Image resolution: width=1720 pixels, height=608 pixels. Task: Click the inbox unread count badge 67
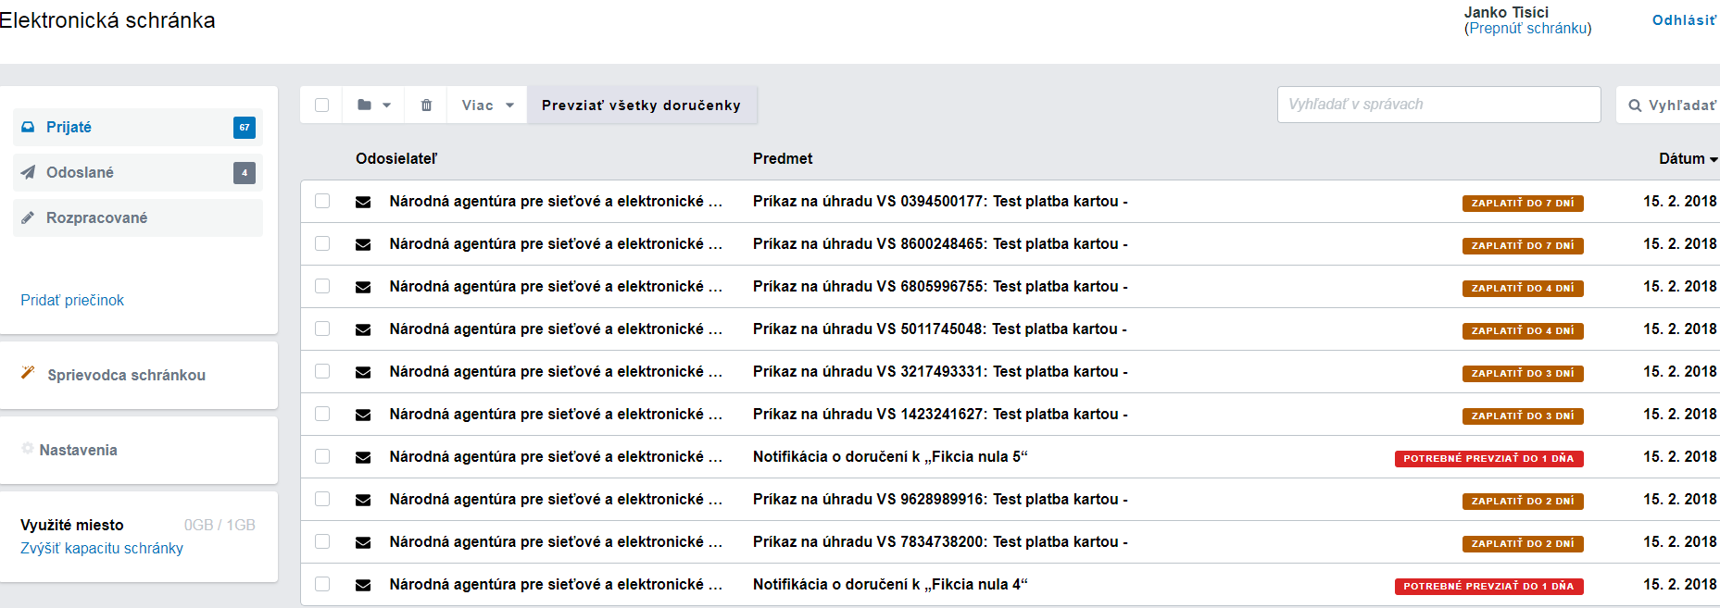(245, 128)
